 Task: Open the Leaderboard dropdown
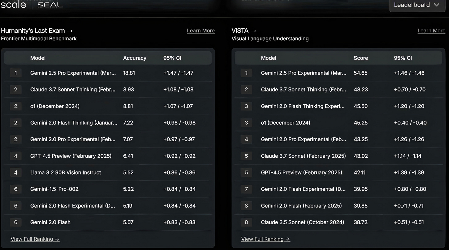tap(417, 5)
